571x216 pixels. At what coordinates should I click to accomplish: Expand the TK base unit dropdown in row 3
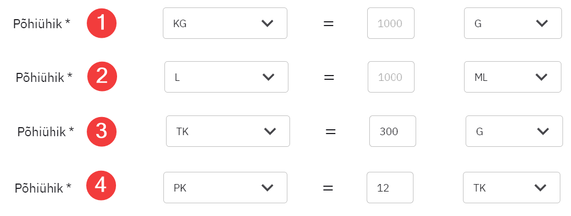tap(228, 131)
